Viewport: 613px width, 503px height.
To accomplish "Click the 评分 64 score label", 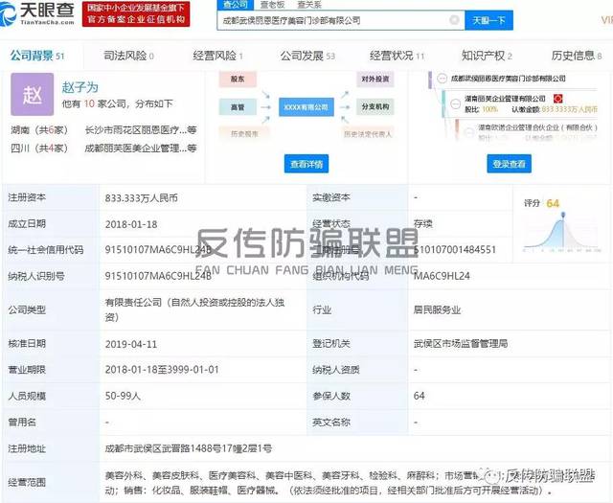I will click(541, 203).
